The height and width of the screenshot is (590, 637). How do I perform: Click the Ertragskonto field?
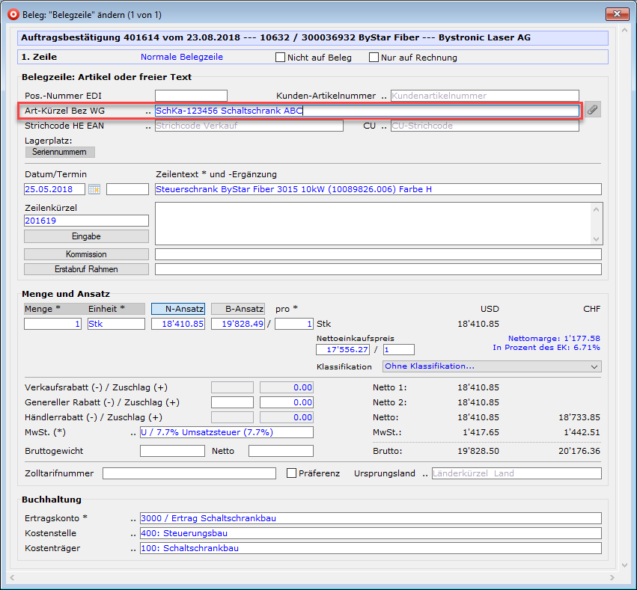(370, 518)
